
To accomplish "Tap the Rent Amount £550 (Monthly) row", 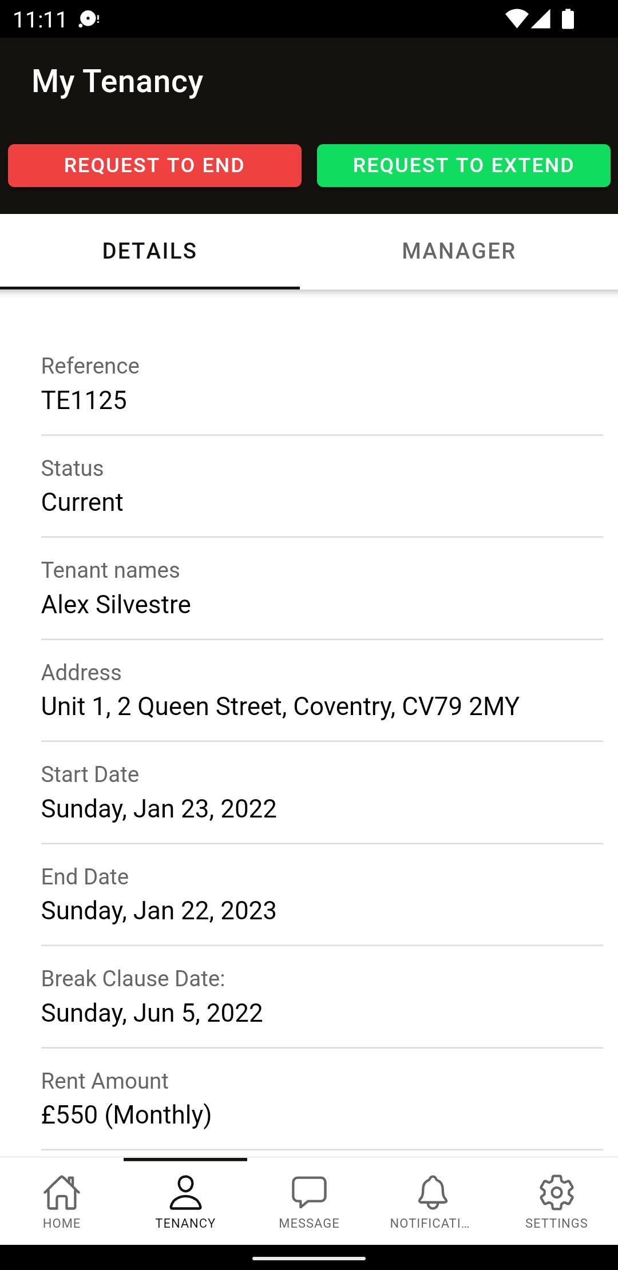I will [x=322, y=1099].
